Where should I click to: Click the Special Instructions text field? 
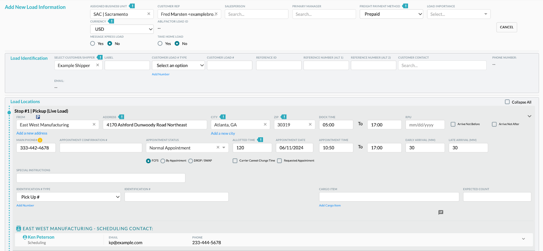tap(101, 178)
